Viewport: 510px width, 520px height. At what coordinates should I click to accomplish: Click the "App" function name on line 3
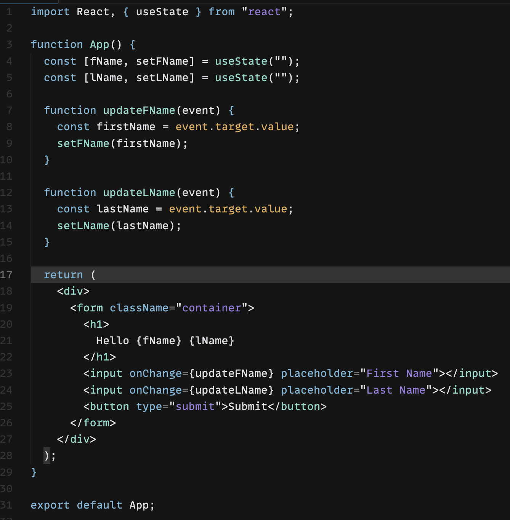click(100, 45)
